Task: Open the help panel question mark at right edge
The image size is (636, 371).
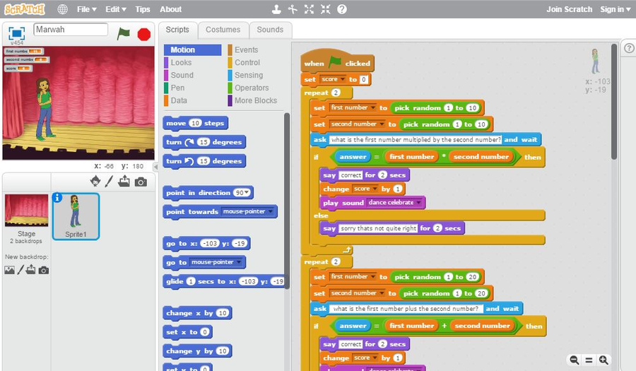Action: (629, 48)
